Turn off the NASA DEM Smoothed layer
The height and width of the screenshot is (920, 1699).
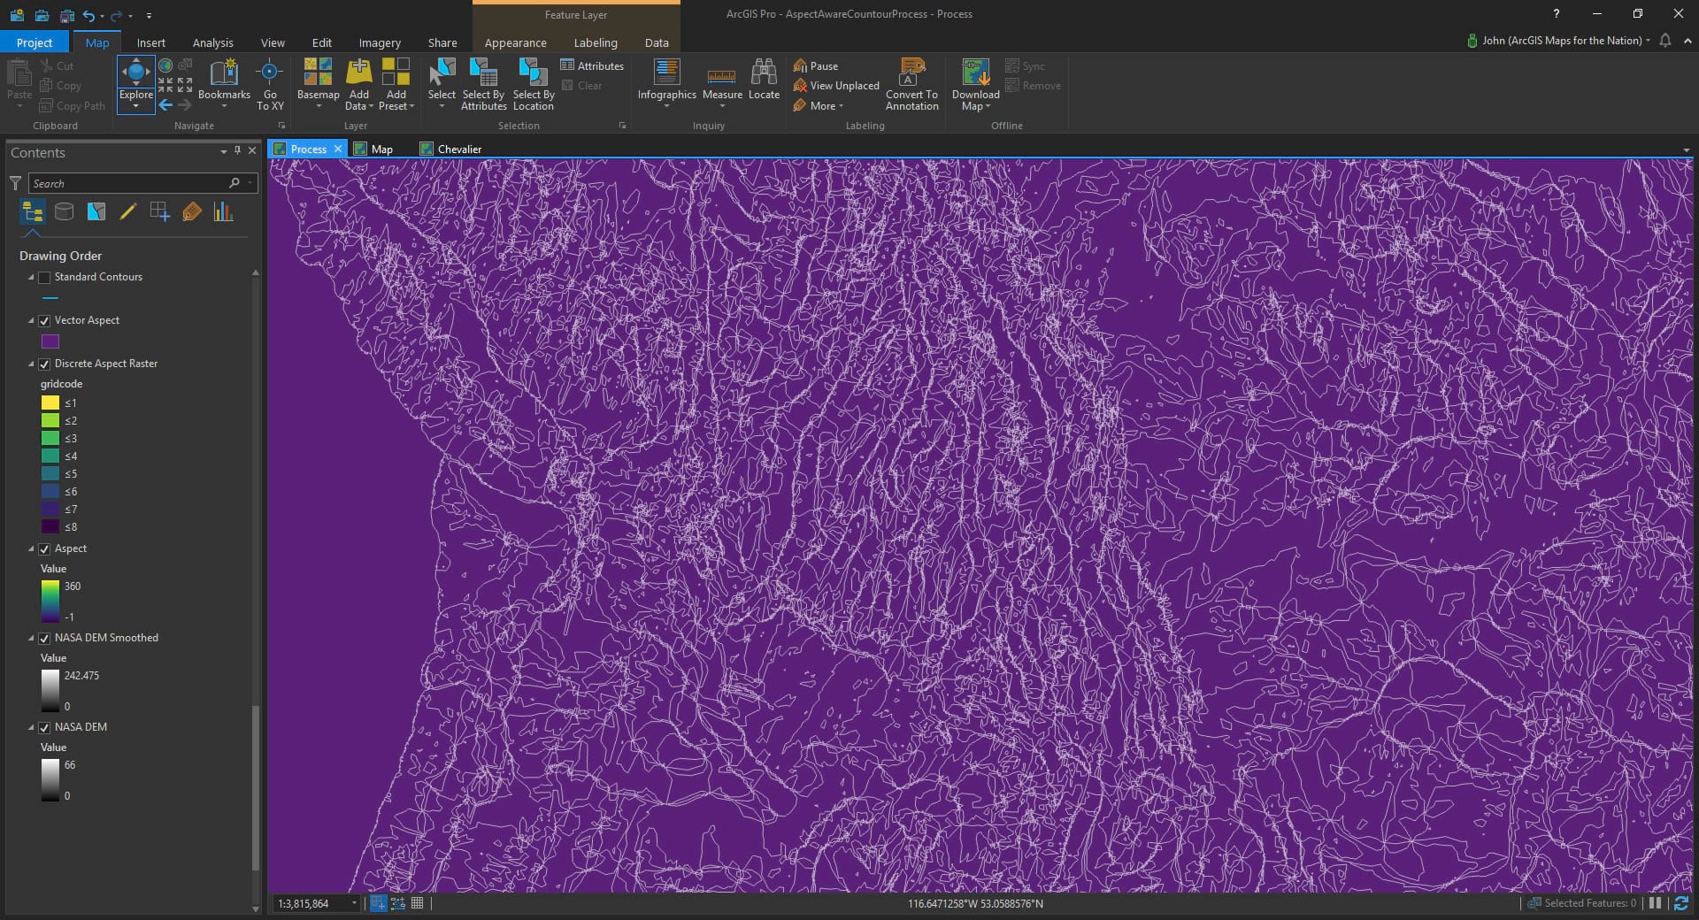[44, 639]
